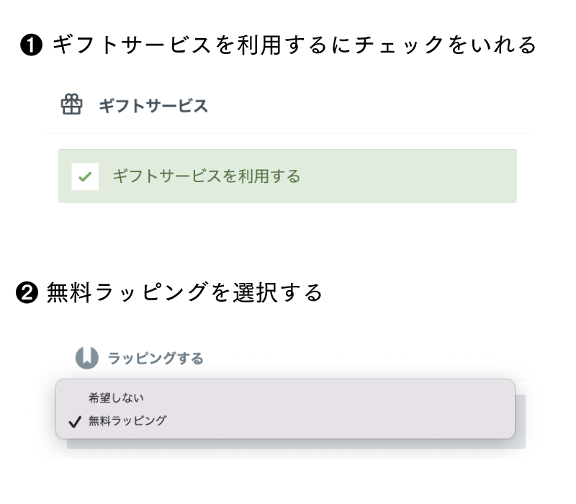This screenshot has width=576, height=504.
Task: Click the green ギフトサービスを利用する label text
Action: coord(207,176)
